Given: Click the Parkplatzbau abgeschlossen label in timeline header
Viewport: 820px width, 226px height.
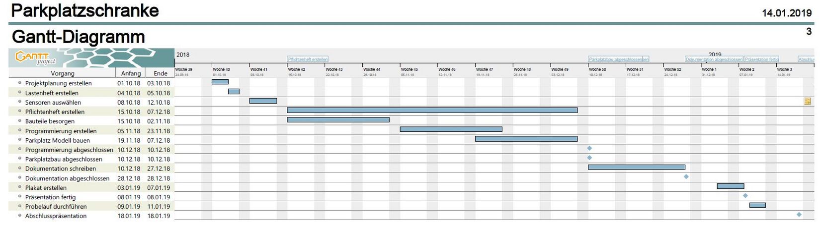Looking at the screenshot, I should pos(618,59).
